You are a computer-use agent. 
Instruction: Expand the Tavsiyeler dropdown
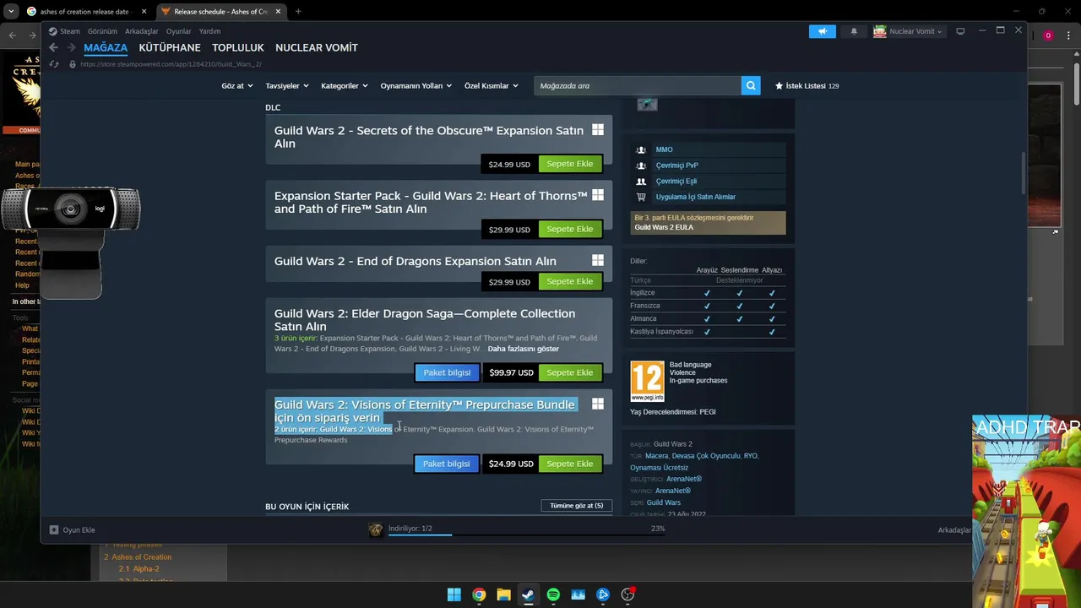[286, 85]
